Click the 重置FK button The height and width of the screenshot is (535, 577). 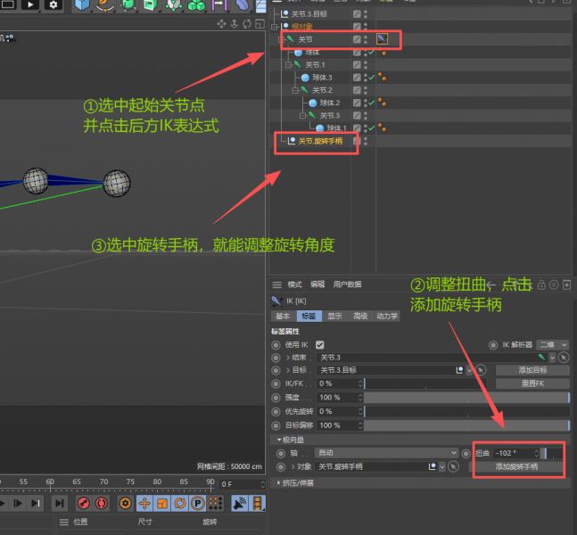tap(533, 383)
